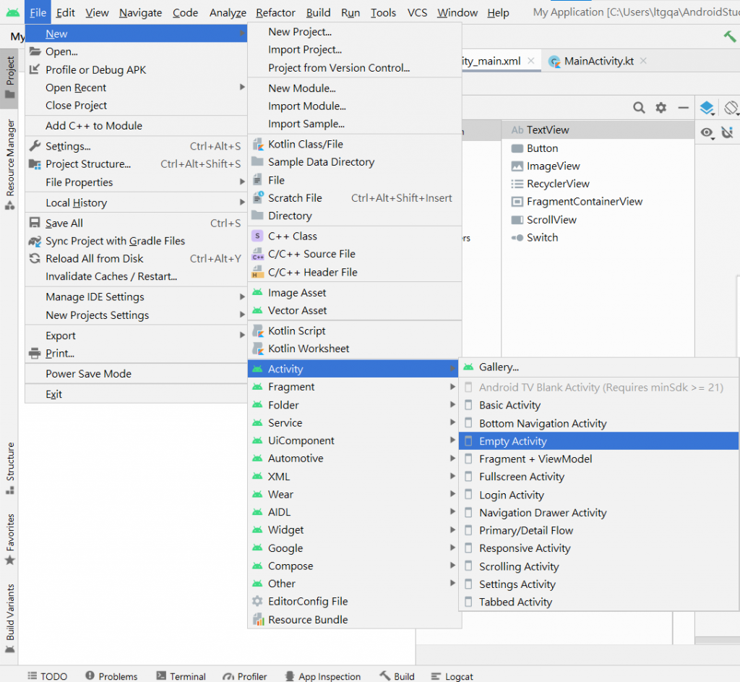This screenshot has width=740, height=682.
Task: Select Image Asset menu item
Action: pos(354,293)
